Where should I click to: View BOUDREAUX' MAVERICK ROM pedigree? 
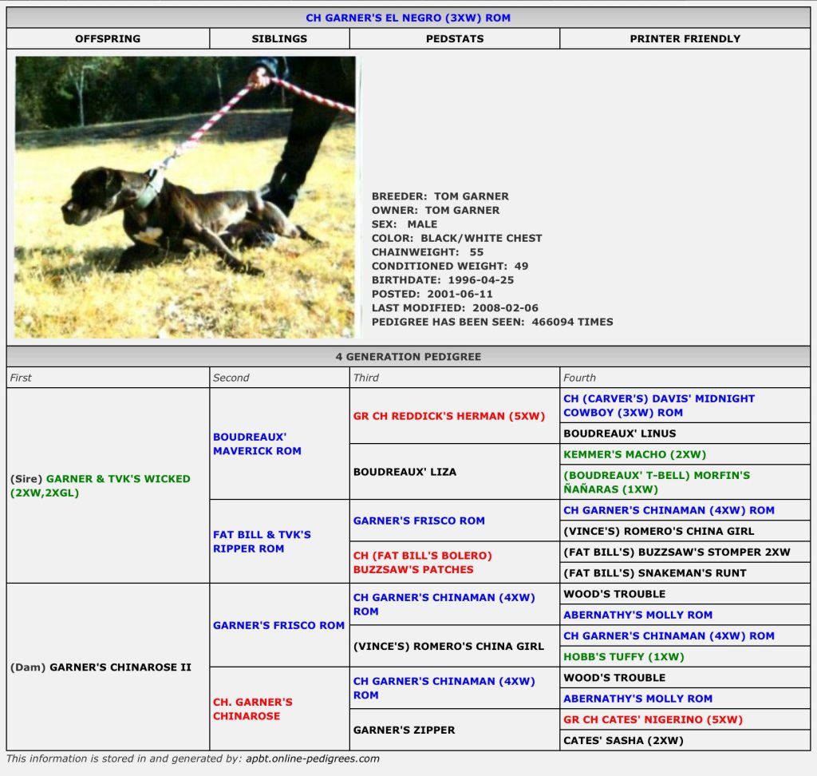coord(257,444)
